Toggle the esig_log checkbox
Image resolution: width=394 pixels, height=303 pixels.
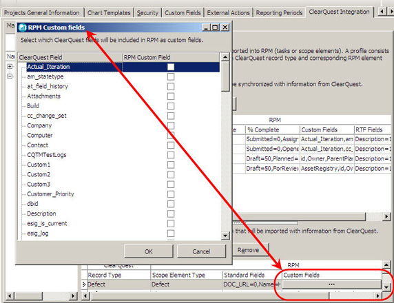click(x=171, y=233)
